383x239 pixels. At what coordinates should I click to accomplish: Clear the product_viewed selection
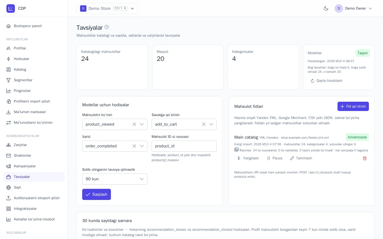click(134, 124)
